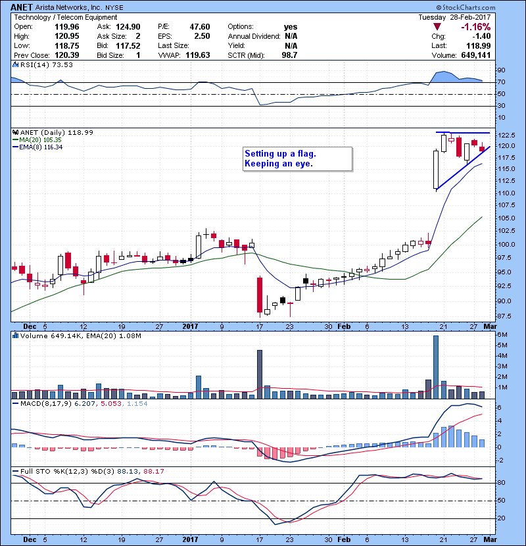Click the ANET (Daily) 118.99 panel label

(57, 133)
